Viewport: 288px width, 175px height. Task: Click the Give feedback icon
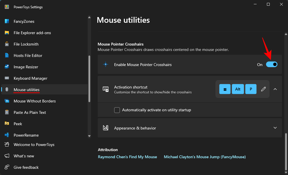tap(7, 167)
